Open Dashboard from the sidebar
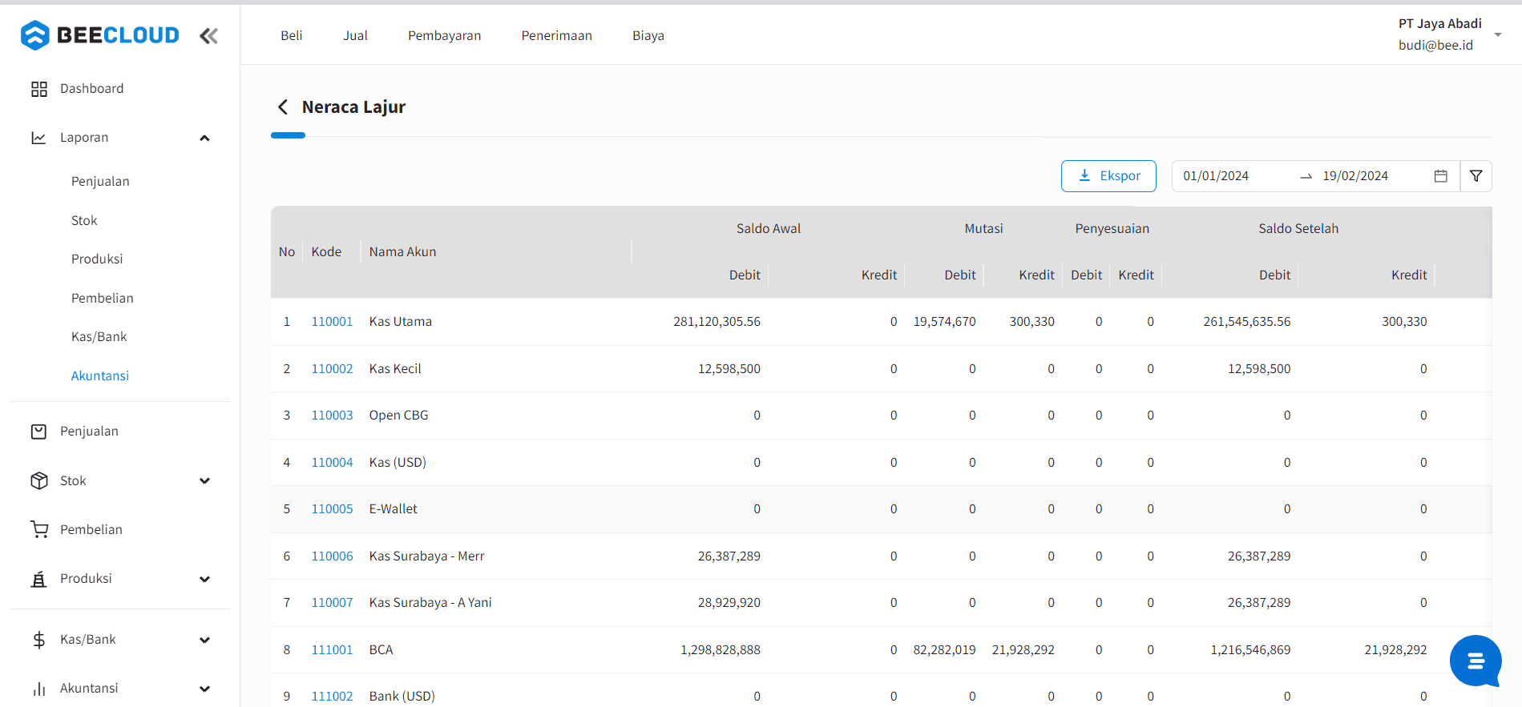Screen dimensions: 1522x707 [x=91, y=88]
